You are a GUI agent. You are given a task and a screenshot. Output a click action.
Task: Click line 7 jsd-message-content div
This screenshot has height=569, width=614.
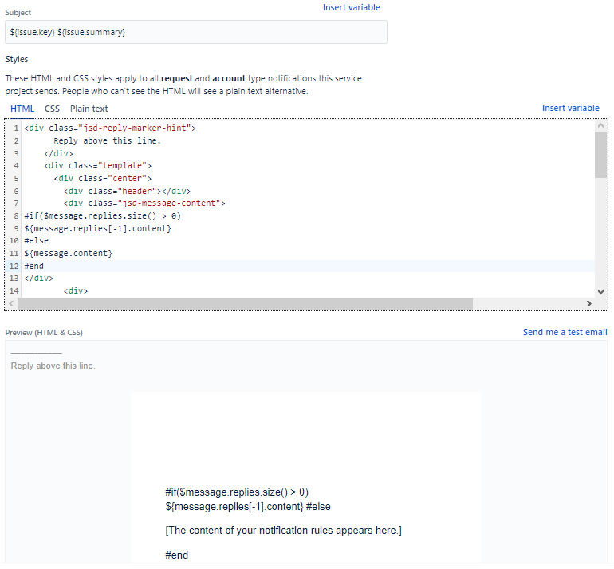144,203
